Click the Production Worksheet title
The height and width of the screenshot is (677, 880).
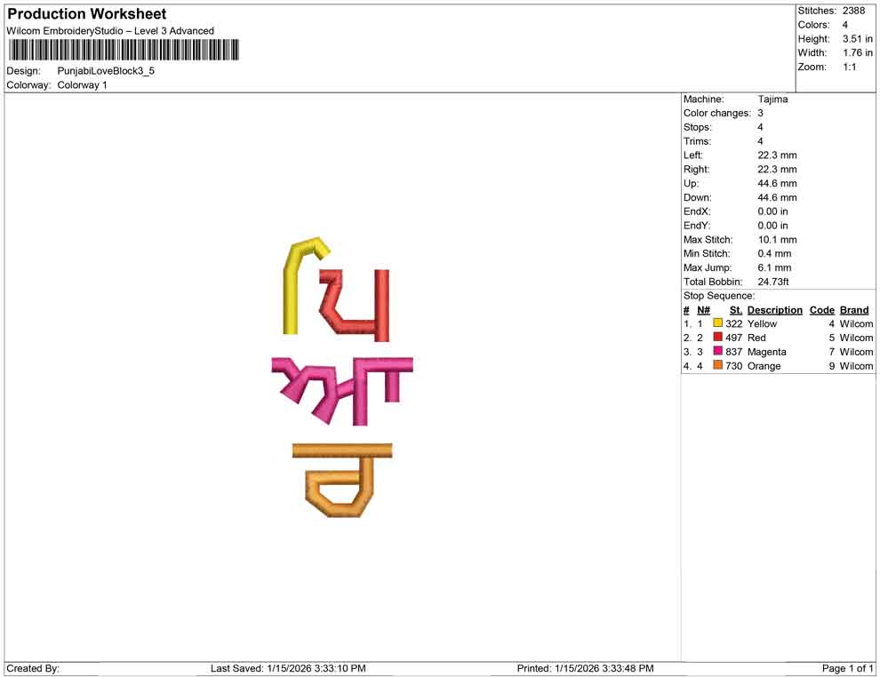coord(86,14)
